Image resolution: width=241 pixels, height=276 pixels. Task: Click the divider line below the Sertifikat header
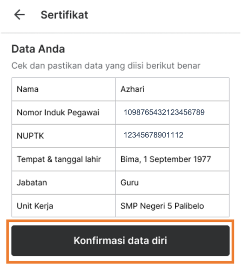click(x=120, y=33)
